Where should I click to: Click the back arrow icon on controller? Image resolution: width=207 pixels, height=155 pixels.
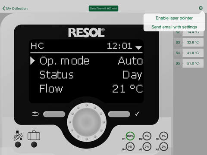35,114
